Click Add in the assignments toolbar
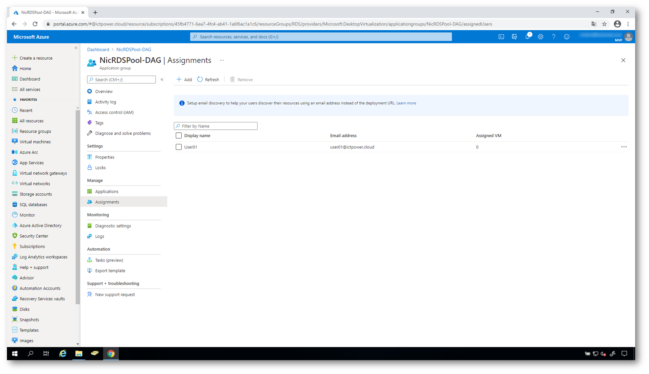 click(184, 80)
